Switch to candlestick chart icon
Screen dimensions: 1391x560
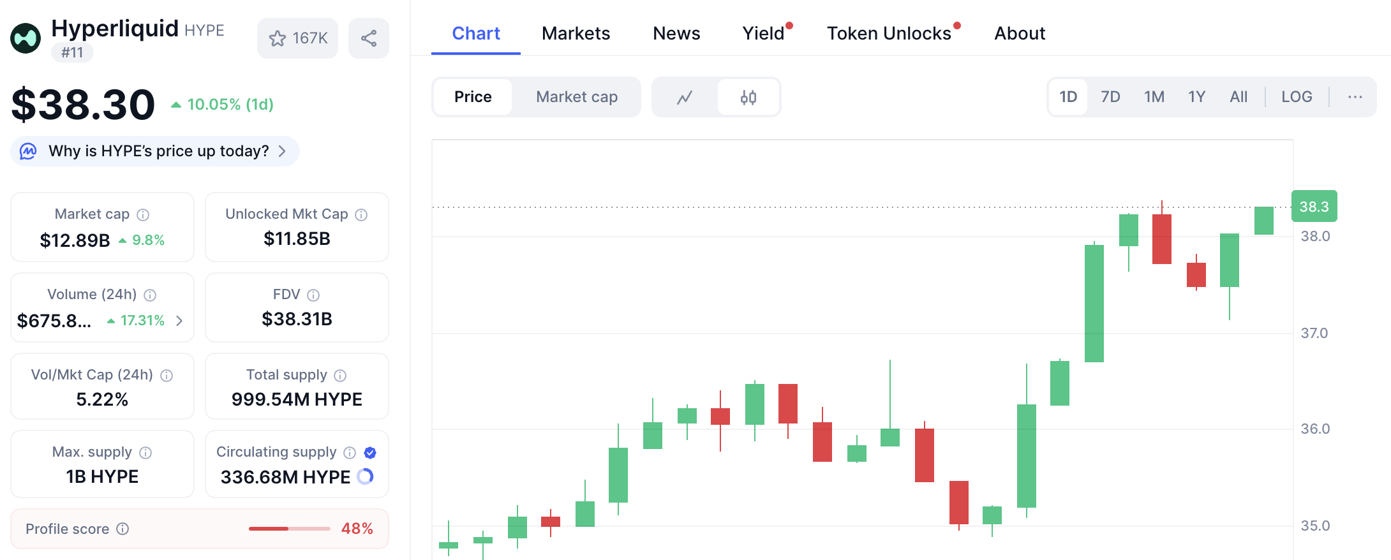pos(748,97)
